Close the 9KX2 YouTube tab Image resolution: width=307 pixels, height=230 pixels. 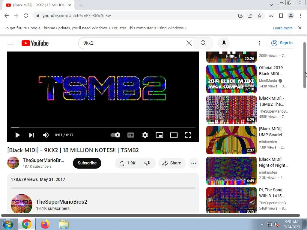(x=70, y=5)
